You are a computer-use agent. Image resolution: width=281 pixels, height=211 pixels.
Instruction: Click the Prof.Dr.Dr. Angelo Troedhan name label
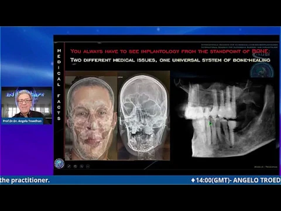coord(22,121)
